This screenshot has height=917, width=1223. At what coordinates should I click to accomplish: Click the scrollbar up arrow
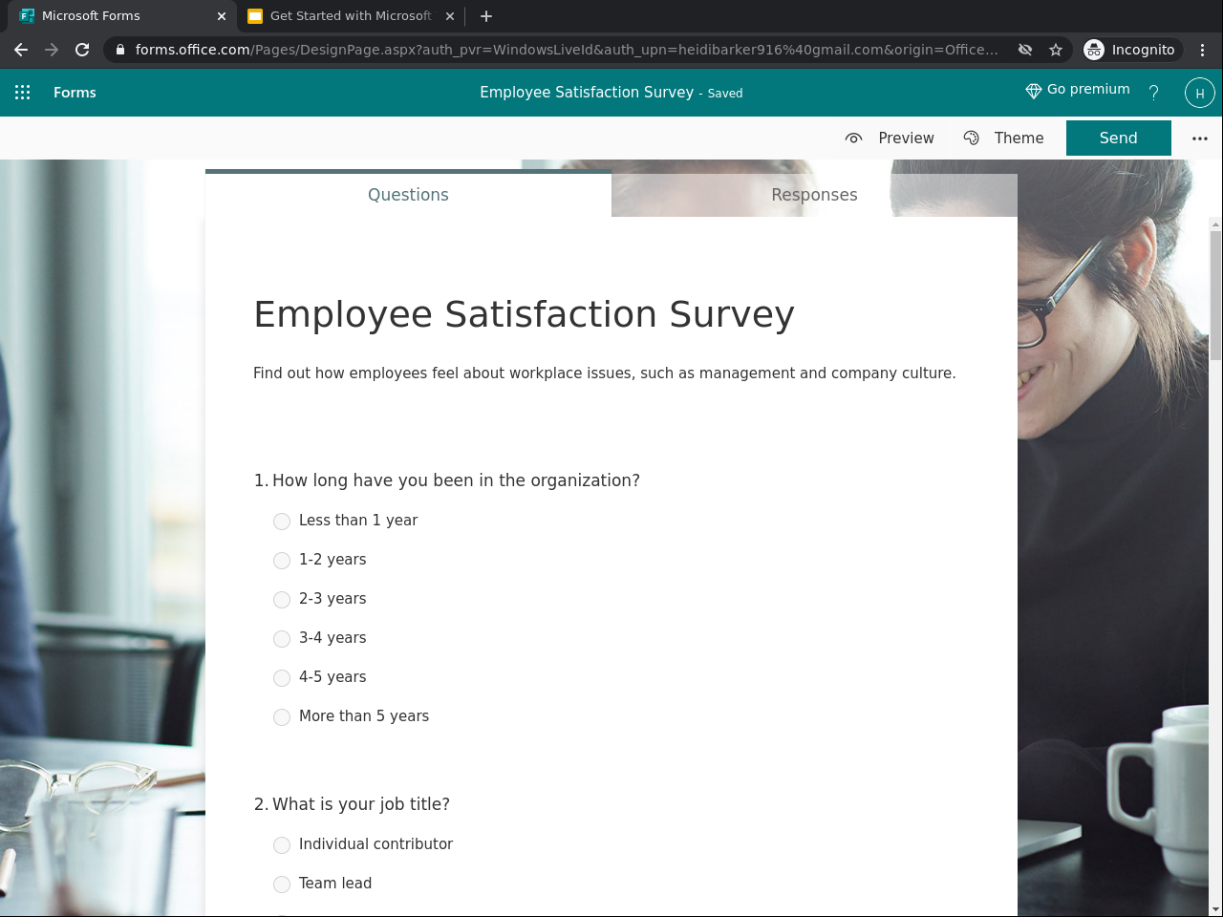click(x=1215, y=224)
